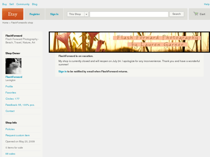The width and height of the screenshot is (210, 157).
Task: Open the Blog link in top navigation
Action: pos(35,4)
